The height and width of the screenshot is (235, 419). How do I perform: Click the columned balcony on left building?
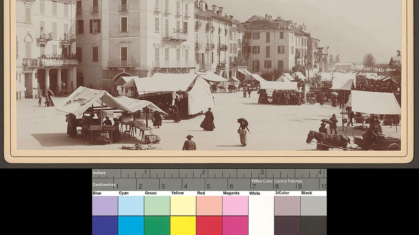51,63
